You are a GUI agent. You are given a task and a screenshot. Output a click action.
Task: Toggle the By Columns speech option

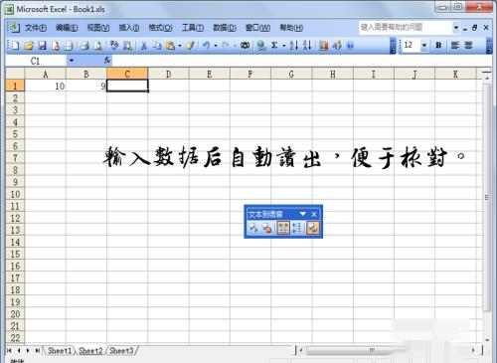coord(297,228)
